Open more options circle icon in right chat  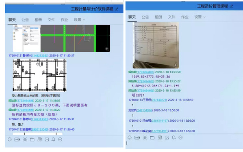coord(180,137)
